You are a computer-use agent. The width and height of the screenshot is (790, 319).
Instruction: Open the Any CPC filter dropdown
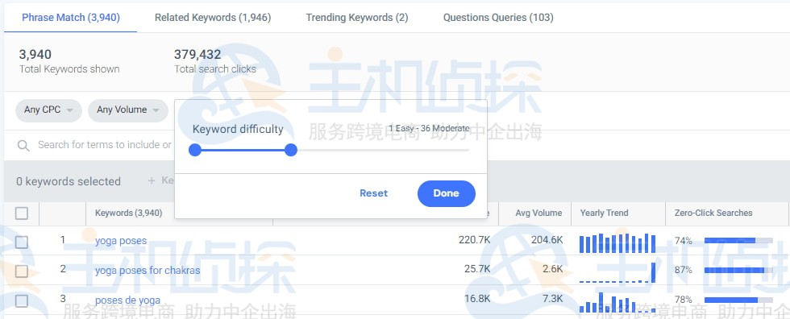pos(48,110)
